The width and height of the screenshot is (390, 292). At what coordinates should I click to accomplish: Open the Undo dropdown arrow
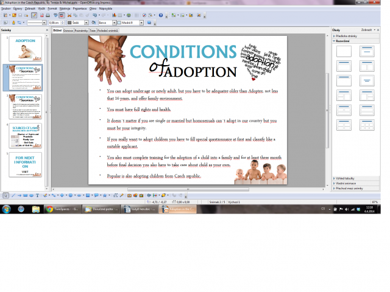99,15
